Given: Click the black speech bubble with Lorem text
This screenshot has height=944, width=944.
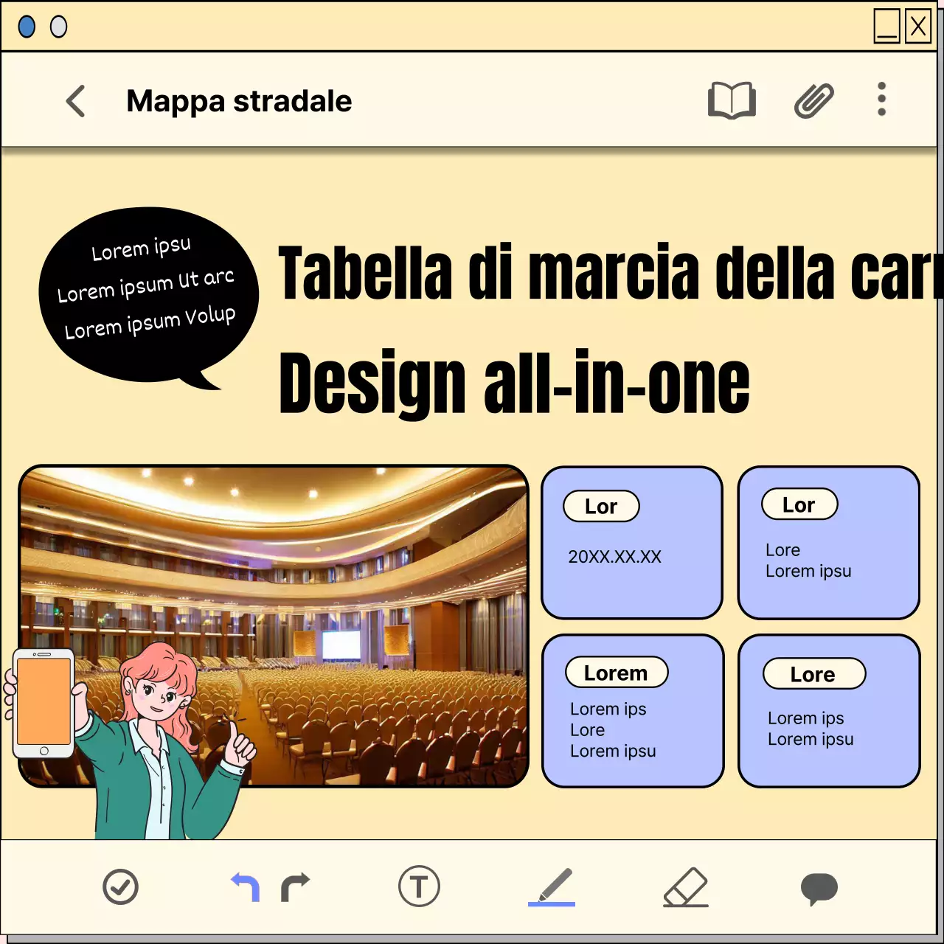Looking at the screenshot, I should 147,288.
